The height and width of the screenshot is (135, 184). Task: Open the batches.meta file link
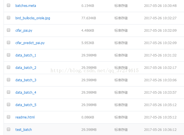click(x=26, y=6)
